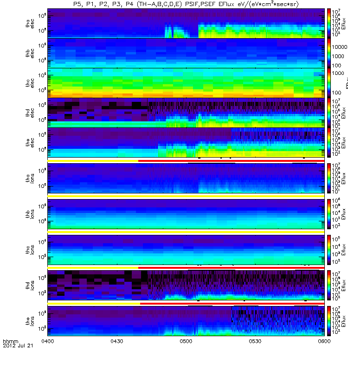Click the 'the elec' color scale bar
This screenshot has width=348, height=372.
pos(329,143)
